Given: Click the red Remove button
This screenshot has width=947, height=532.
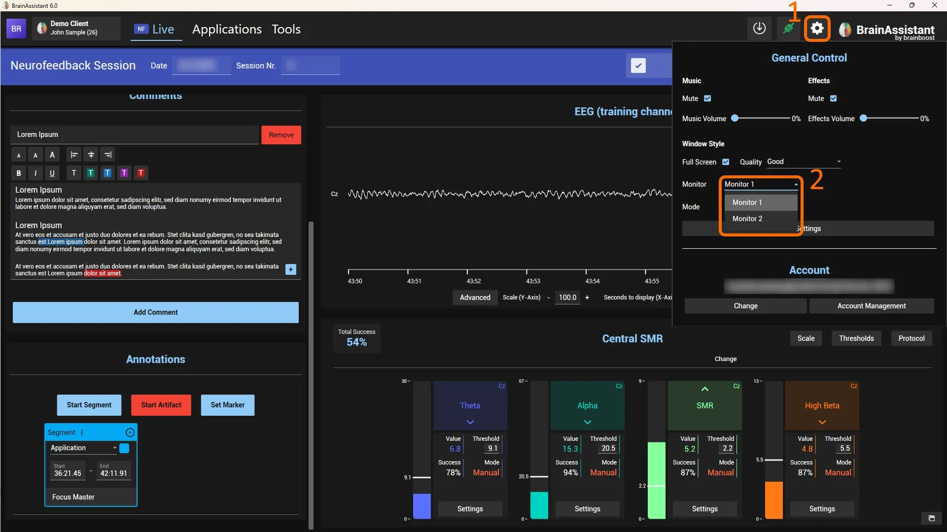Looking at the screenshot, I should pyautogui.click(x=281, y=135).
